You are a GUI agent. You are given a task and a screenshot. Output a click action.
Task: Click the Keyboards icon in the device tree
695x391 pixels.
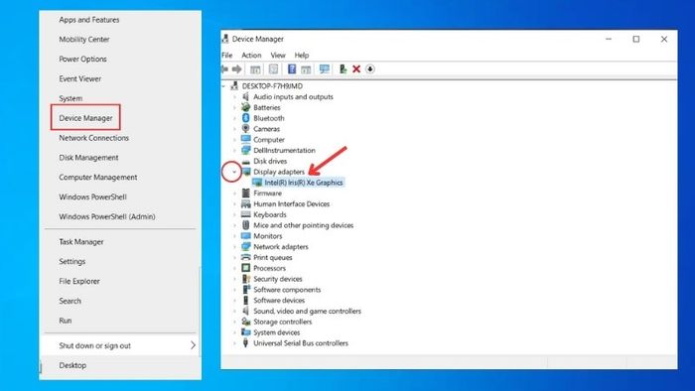246,214
